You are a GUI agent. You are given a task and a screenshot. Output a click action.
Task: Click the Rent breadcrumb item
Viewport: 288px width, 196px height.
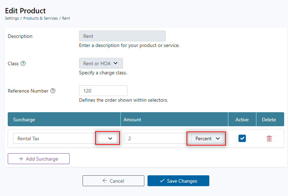pyautogui.click(x=66, y=18)
